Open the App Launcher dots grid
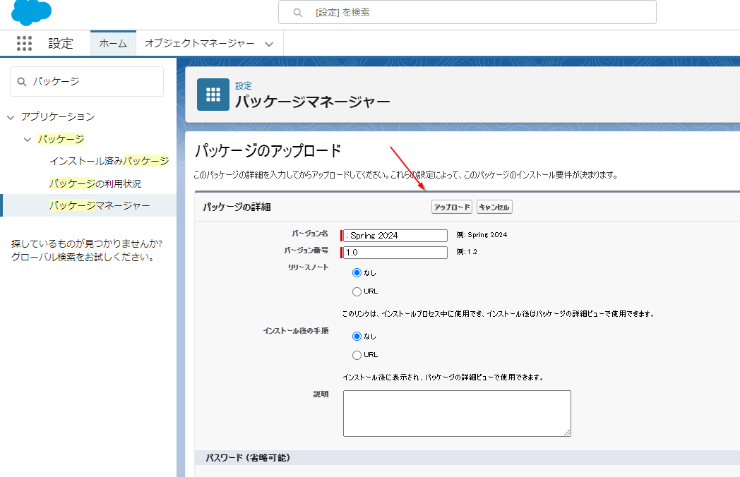Image resolution: width=740 pixels, height=477 pixels. click(24, 44)
